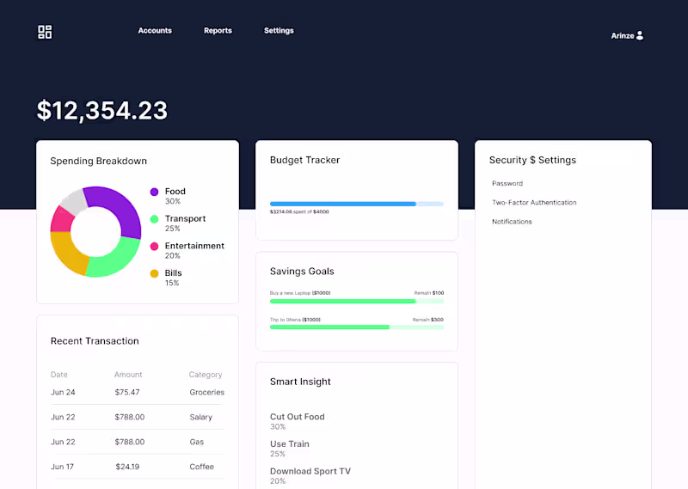Viewport: 688px width, 489px height.
Task: Click the Arinze username label
Action: click(623, 36)
